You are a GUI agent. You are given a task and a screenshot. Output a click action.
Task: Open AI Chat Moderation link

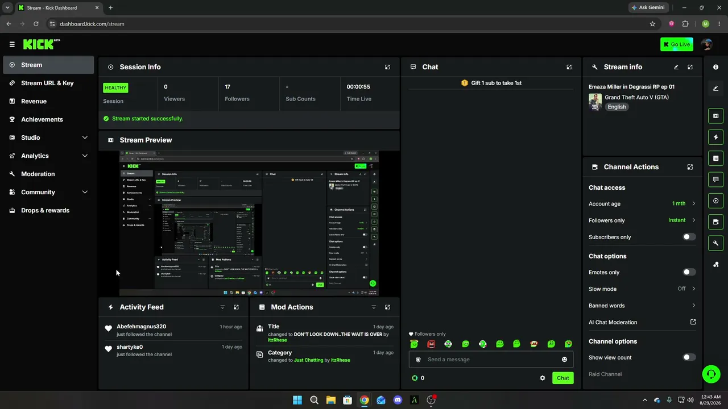642,322
